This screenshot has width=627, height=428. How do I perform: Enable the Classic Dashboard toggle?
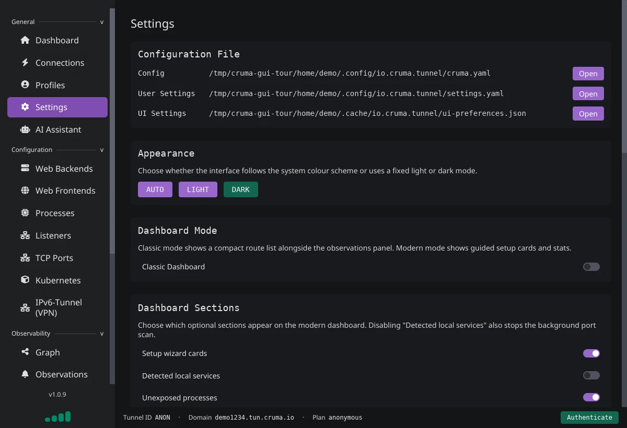[x=591, y=267]
